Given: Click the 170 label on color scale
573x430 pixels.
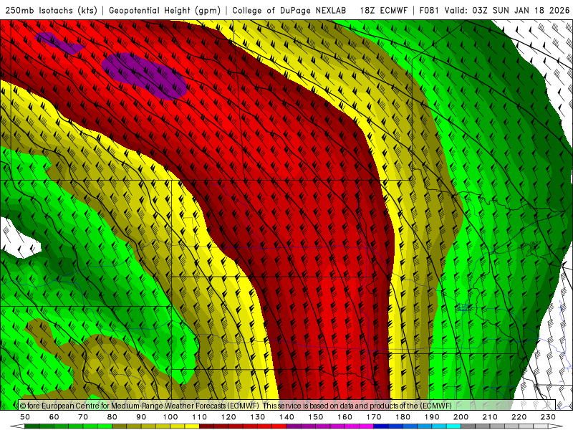Looking at the screenshot, I should coord(374,417).
